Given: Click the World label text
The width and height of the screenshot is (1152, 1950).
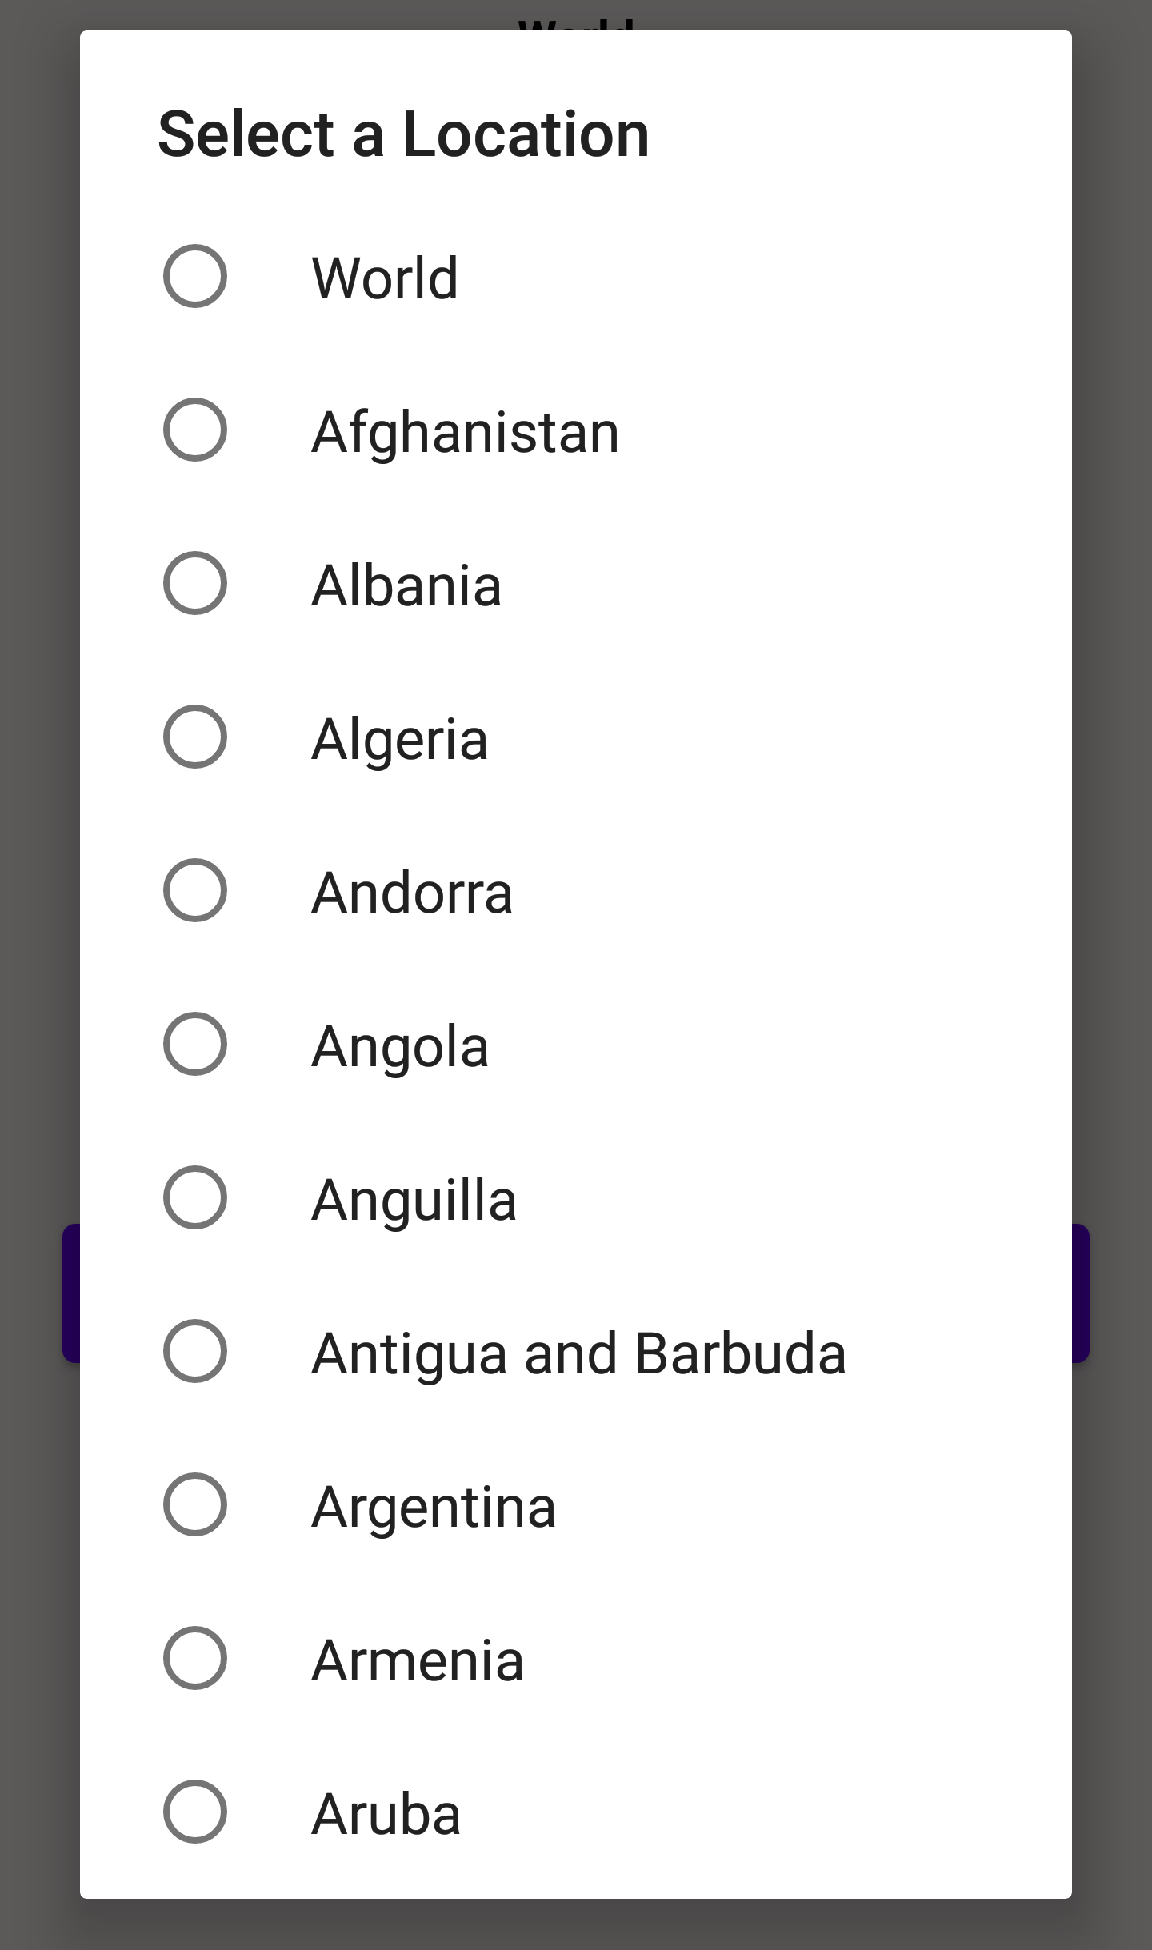Looking at the screenshot, I should [385, 278].
